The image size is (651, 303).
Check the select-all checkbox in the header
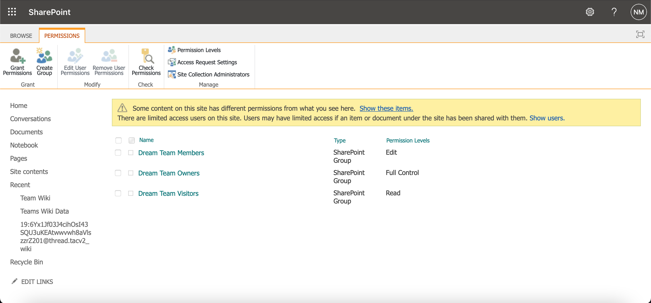(132, 140)
